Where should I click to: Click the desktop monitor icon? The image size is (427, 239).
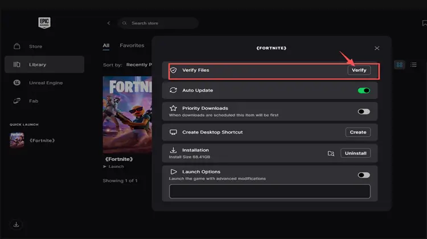(173, 132)
